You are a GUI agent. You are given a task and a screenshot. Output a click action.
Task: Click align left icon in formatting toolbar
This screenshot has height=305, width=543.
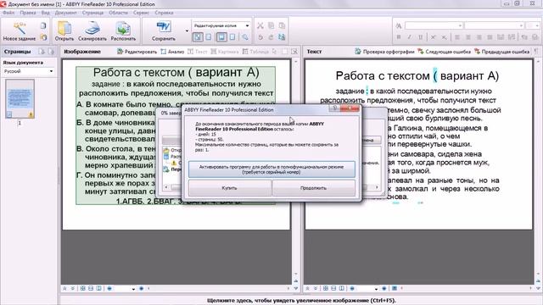click(x=457, y=37)
